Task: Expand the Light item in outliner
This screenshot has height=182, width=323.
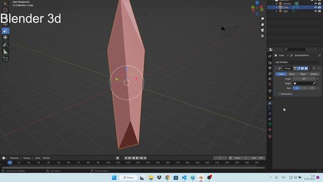Action: [x=277, y=11]
